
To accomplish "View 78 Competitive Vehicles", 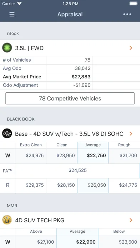I will [x=70, y=98].
